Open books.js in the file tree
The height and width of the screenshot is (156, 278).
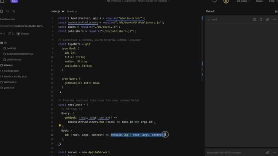coord(12,48)
